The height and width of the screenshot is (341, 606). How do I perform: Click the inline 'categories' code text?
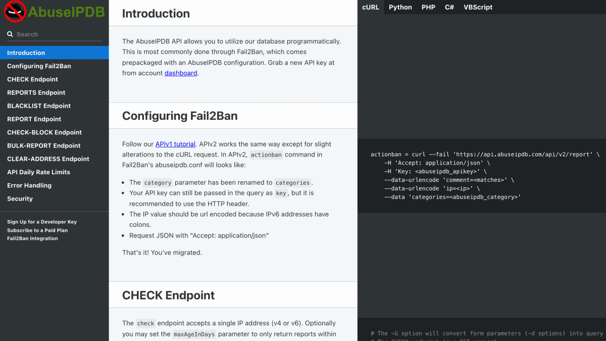(x=293, y=183)
